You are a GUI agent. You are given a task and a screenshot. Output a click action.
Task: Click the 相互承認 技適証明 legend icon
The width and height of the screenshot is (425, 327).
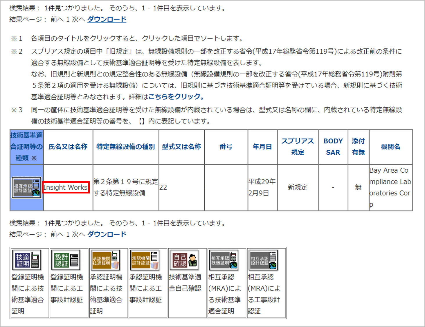pos(224,260)
